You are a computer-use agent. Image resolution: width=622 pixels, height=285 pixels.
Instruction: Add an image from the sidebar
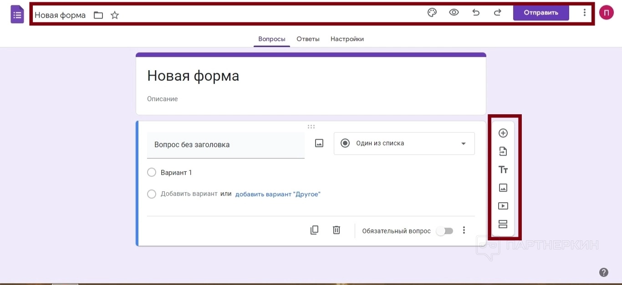503,188
